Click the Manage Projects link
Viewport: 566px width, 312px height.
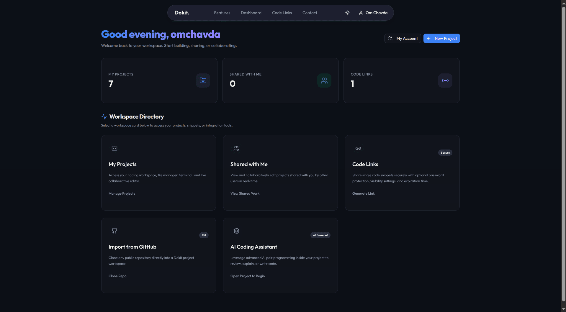[122, 193]
